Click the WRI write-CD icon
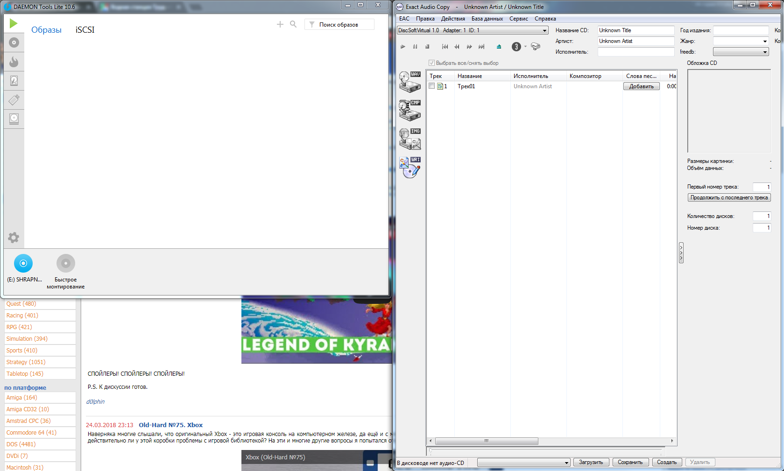The image size is (784, 471). point(409,167)
